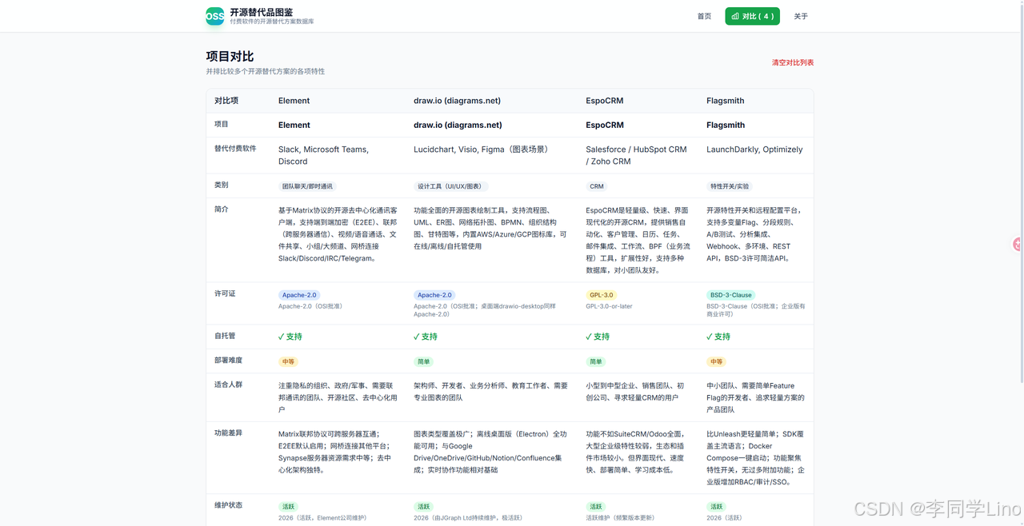Click the green OSS logo icon
The height and width of the screenshot is (526, 1024).
coord(215,16)
